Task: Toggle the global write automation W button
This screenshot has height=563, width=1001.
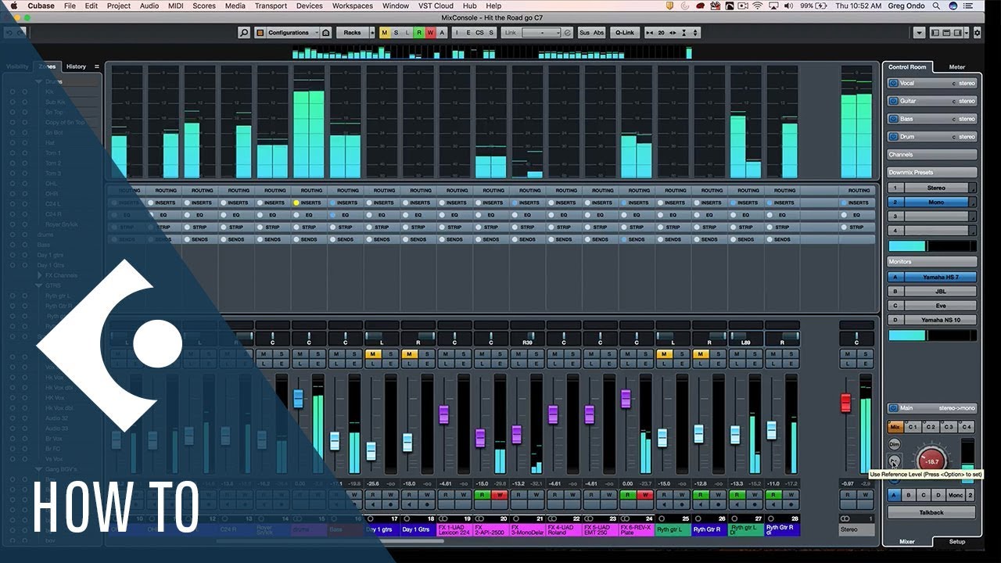Action: click(x=430, y=33)
